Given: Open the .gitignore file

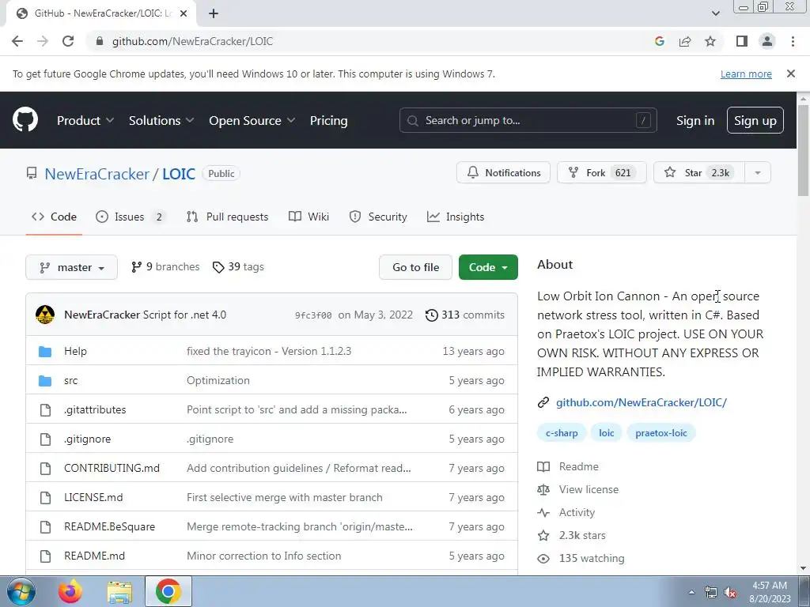Looking at the screenshot, I should (x=87, y=439).
